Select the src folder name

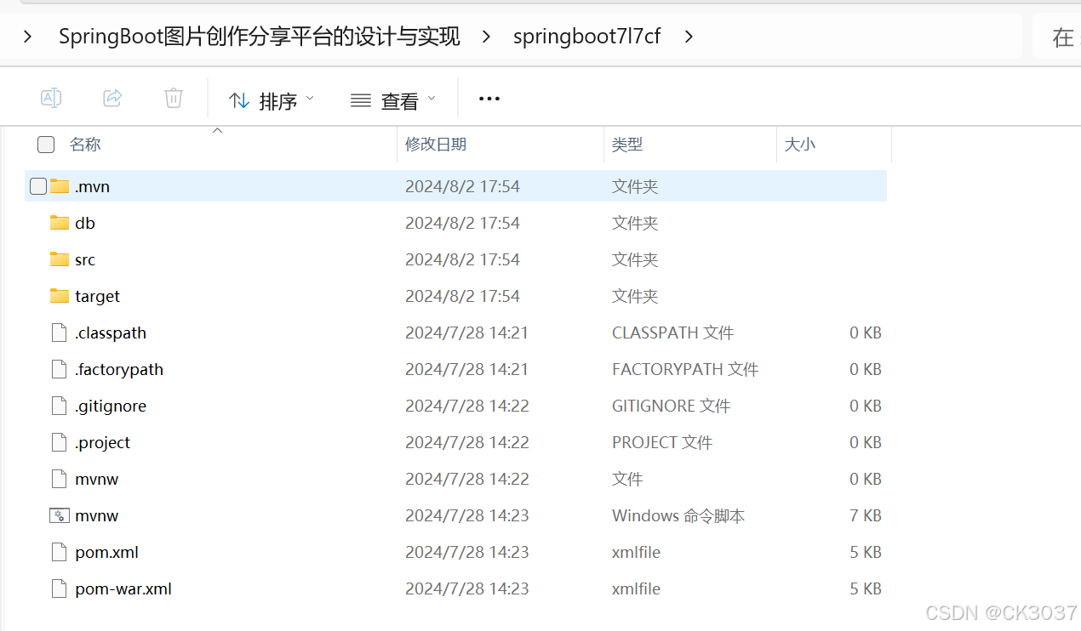tap(85, 259)
